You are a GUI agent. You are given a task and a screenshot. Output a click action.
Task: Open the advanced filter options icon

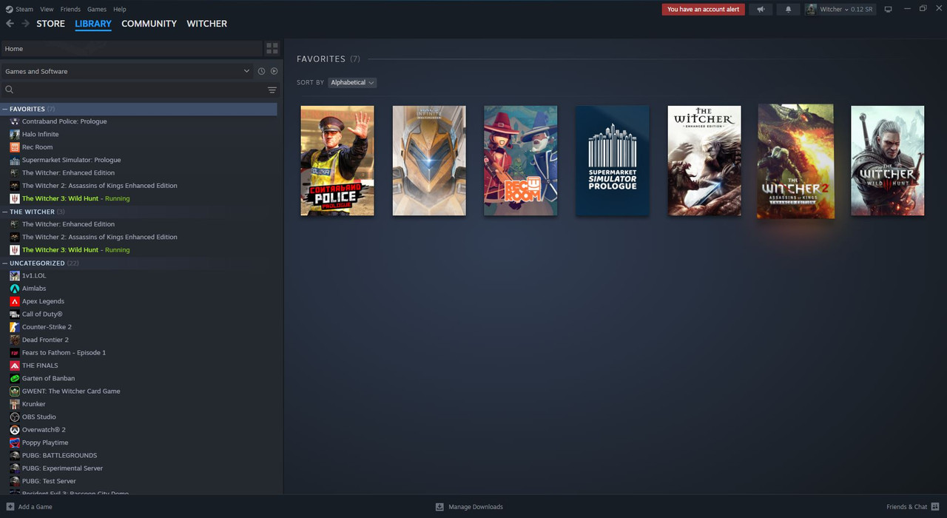(272, 90)
